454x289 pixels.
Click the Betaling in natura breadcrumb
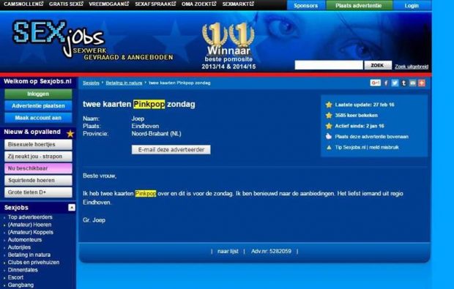click(124, 83)
